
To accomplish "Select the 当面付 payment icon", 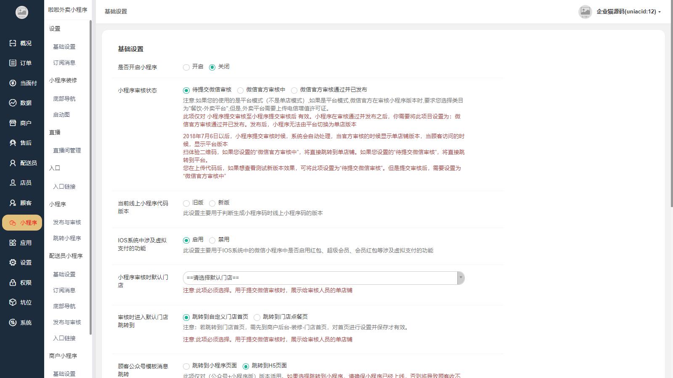I will click(13, 83).
